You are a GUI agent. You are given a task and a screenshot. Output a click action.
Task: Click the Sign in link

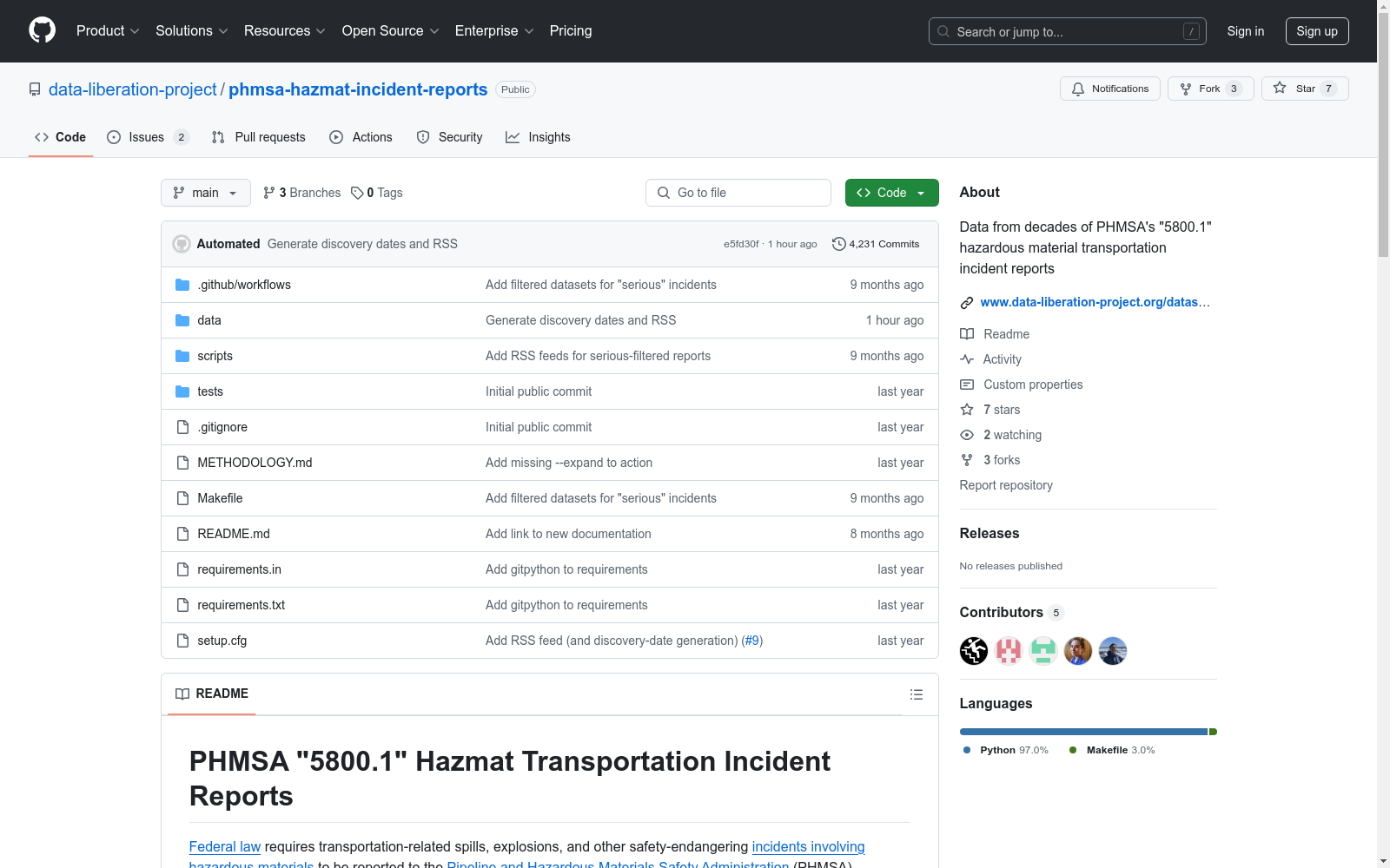click(x=1246, y=31)
